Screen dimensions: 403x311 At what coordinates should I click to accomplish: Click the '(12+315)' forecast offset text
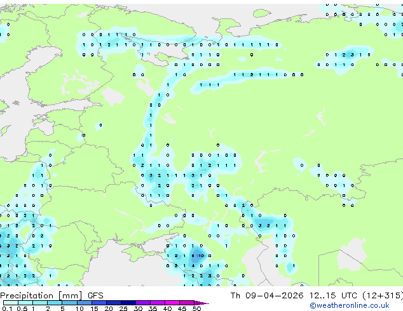pos(383,296)
